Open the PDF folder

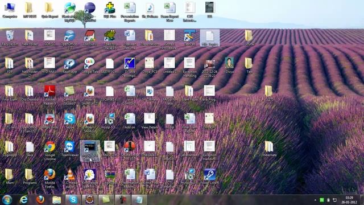pyautogui.click(x=10, y=65)
